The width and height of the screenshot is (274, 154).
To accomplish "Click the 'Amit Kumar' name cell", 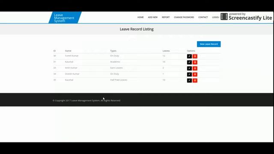I will click(71, 68).
